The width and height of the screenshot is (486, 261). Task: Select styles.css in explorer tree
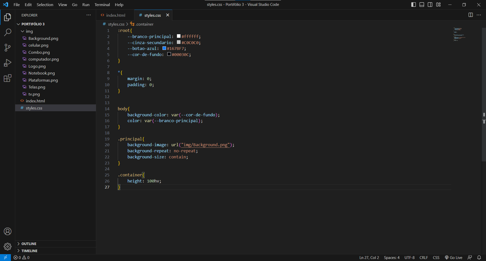point(55,108)
